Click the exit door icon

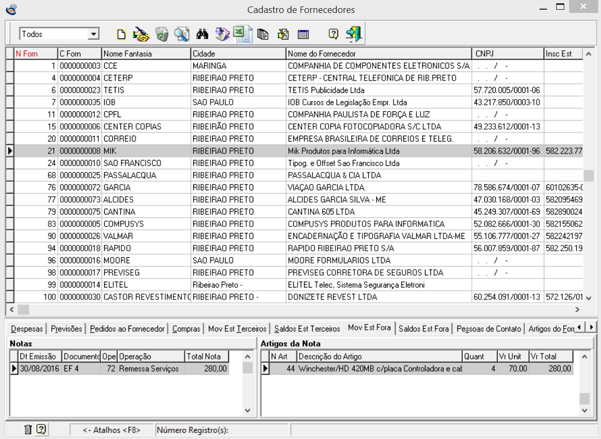(x=354, y=34)
